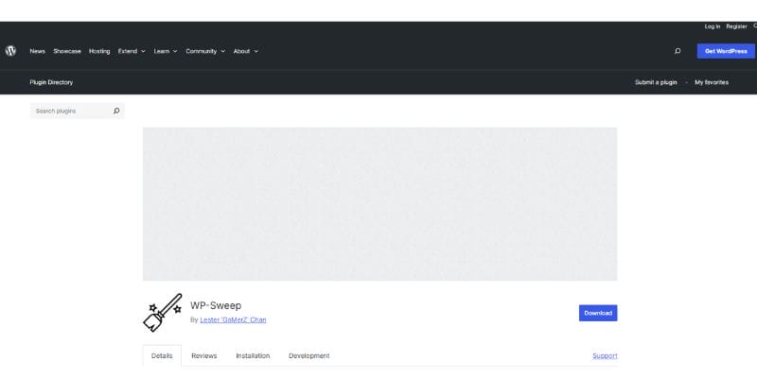The height and width of the screenshot is (378, 757).
Task: Click the Get WordPress button
Action: [x=726, y=51]
